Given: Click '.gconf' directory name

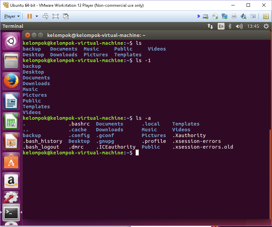Looking at the screenshot, I should coord(105,135).
